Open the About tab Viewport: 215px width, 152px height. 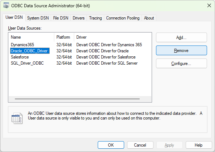[149, 18]
